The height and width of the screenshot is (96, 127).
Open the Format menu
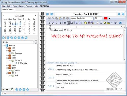[29, 6]
